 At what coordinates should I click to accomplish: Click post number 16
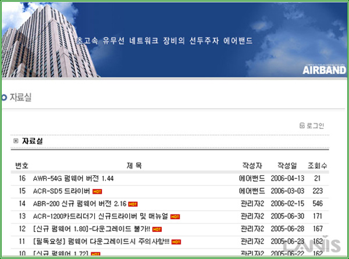pyautogui.click(x=22, y=178)
